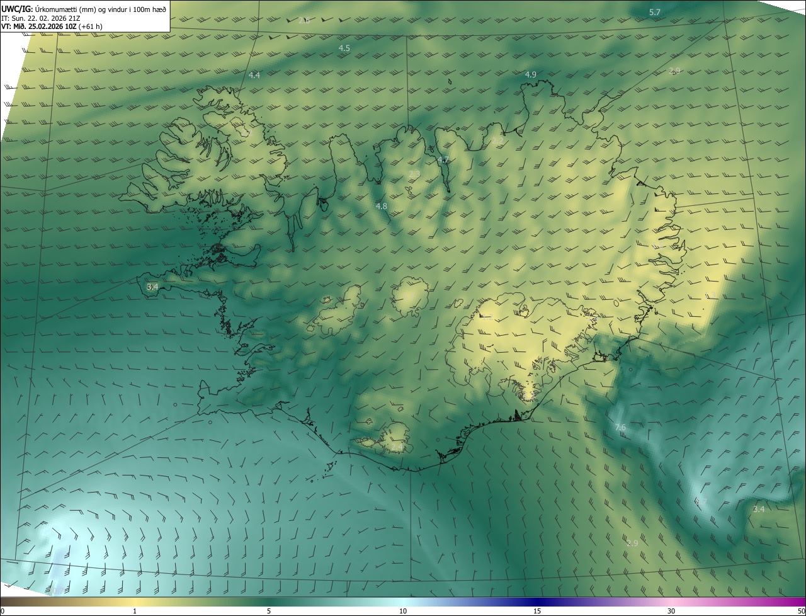Viewport: 806px width, 616px height.
Task: Click the 50 tick on the color scale
Action: click(x=801, y=611)
